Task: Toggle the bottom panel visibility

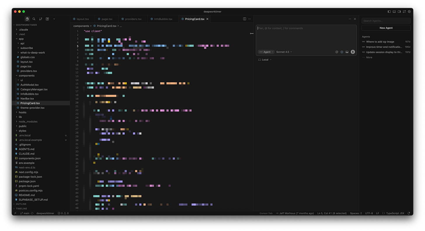Action: pos(394,11)
